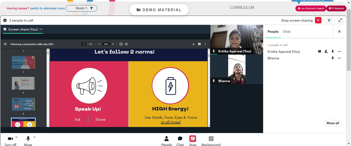
Task: Expand microphone options chevron
Action: (34, 137)
